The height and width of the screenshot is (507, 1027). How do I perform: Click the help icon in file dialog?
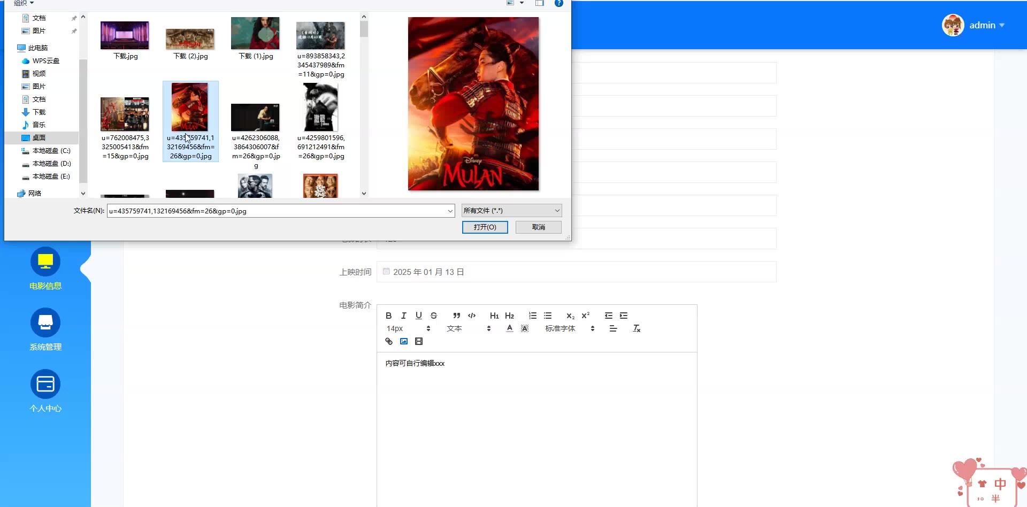(559, 3)
